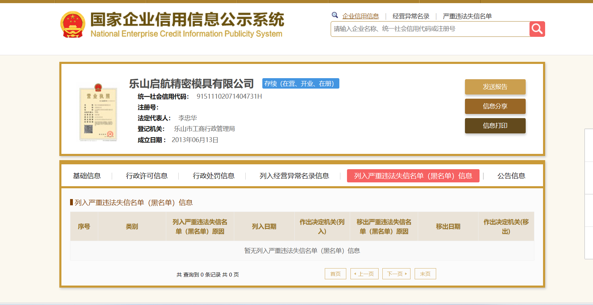The height and width of the screenshot is (305, 593).
Task: Click the small magnifier icon beside 企业信用信息
Action: pos(335,15)
